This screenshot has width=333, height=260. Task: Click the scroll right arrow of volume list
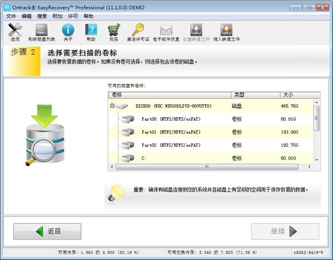[x=310, y=167]
